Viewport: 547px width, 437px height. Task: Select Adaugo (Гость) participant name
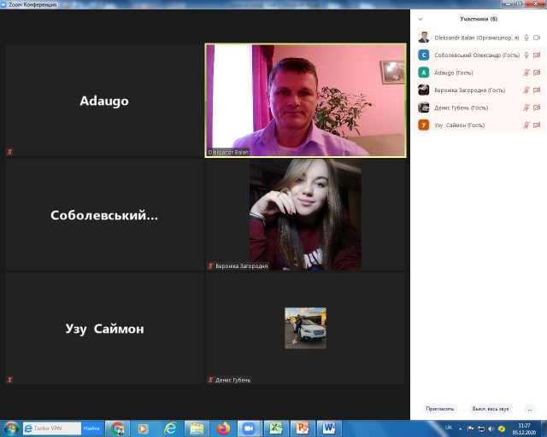[454, 73]
